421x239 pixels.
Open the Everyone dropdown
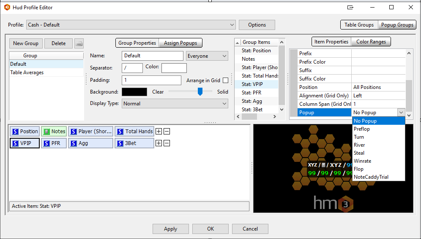[x=207, y=56]
